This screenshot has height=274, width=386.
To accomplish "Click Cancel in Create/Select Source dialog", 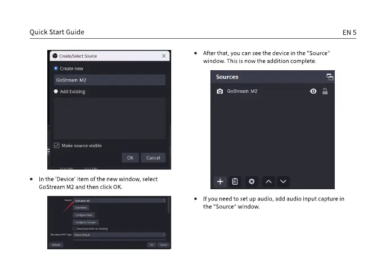I will tap(153, 158).
